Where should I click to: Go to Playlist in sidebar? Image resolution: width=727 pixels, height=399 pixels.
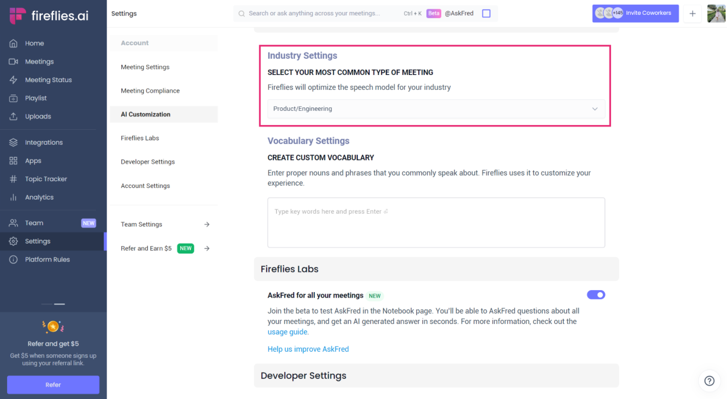tap(36, 98)
